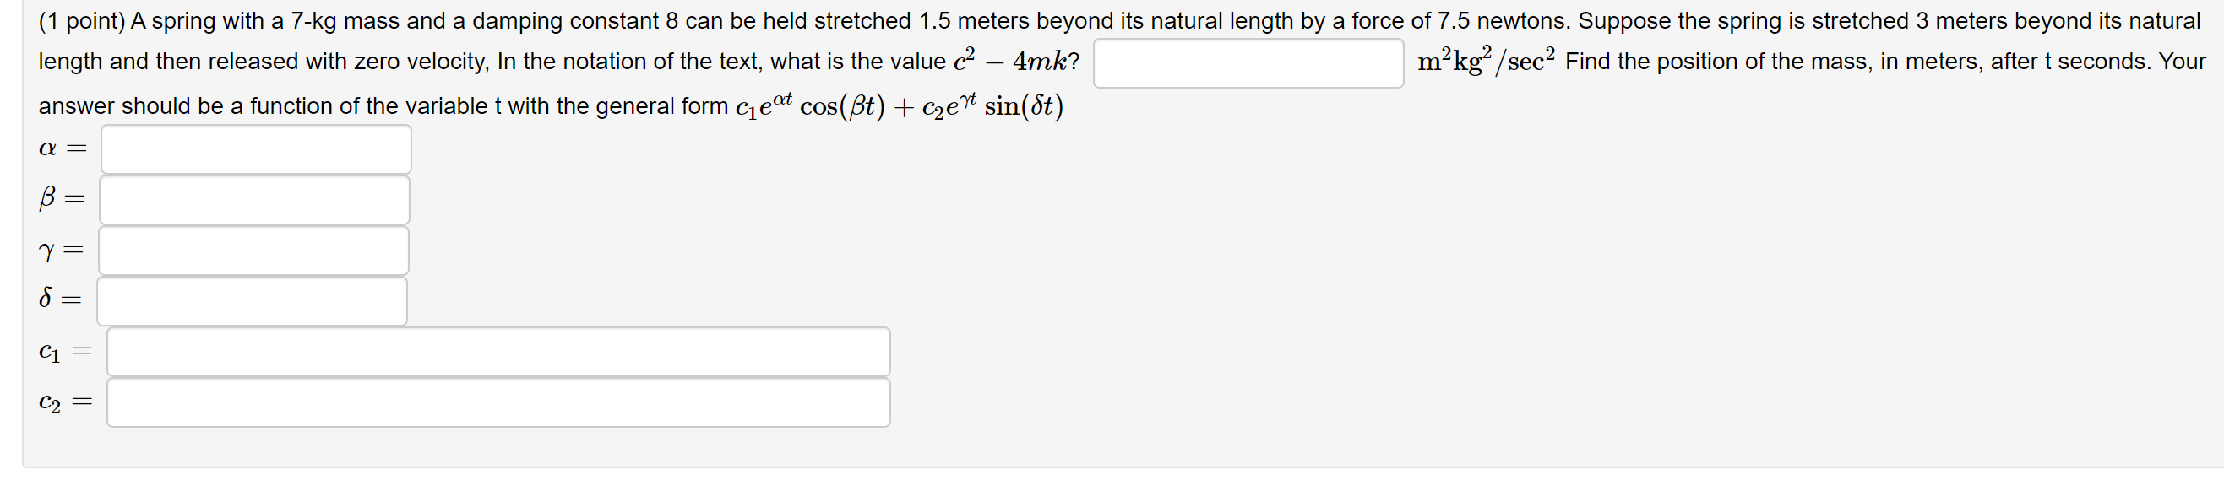The height and width of the screenshot is (491, 2224).
Task: Select the first wide answer field labeled c₁
Action: coord(497,352)
